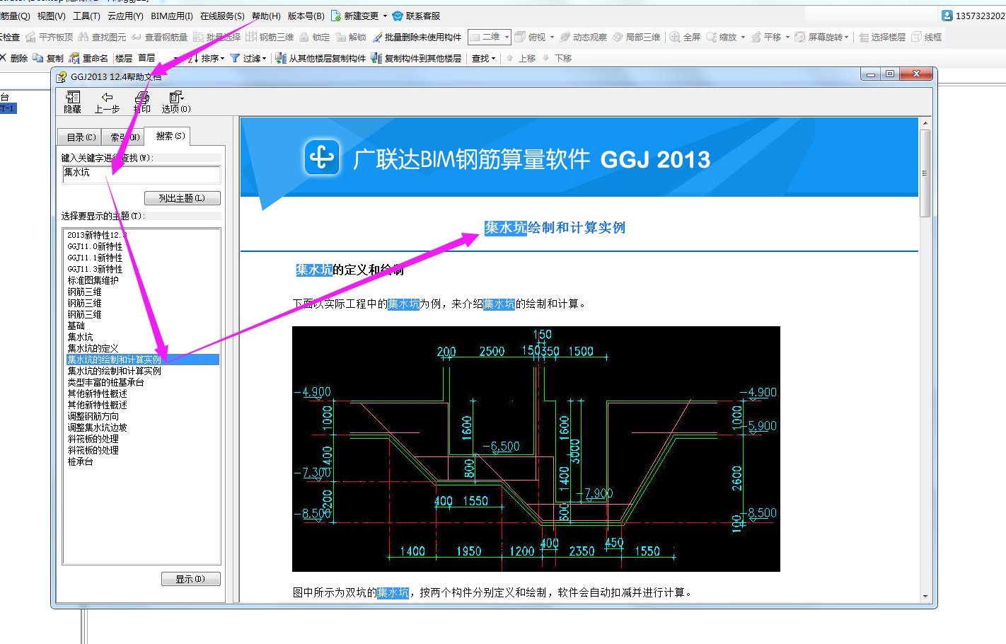Open the BIM应用(I) menu
Screen dimensions: 1006x644
[172, 16]
